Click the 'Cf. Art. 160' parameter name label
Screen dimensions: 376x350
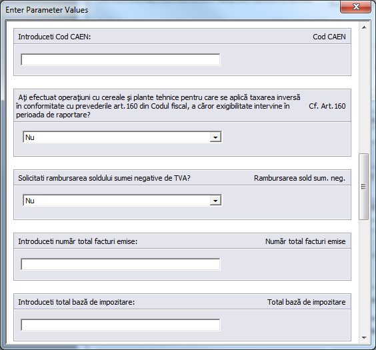tap(327, 106)
